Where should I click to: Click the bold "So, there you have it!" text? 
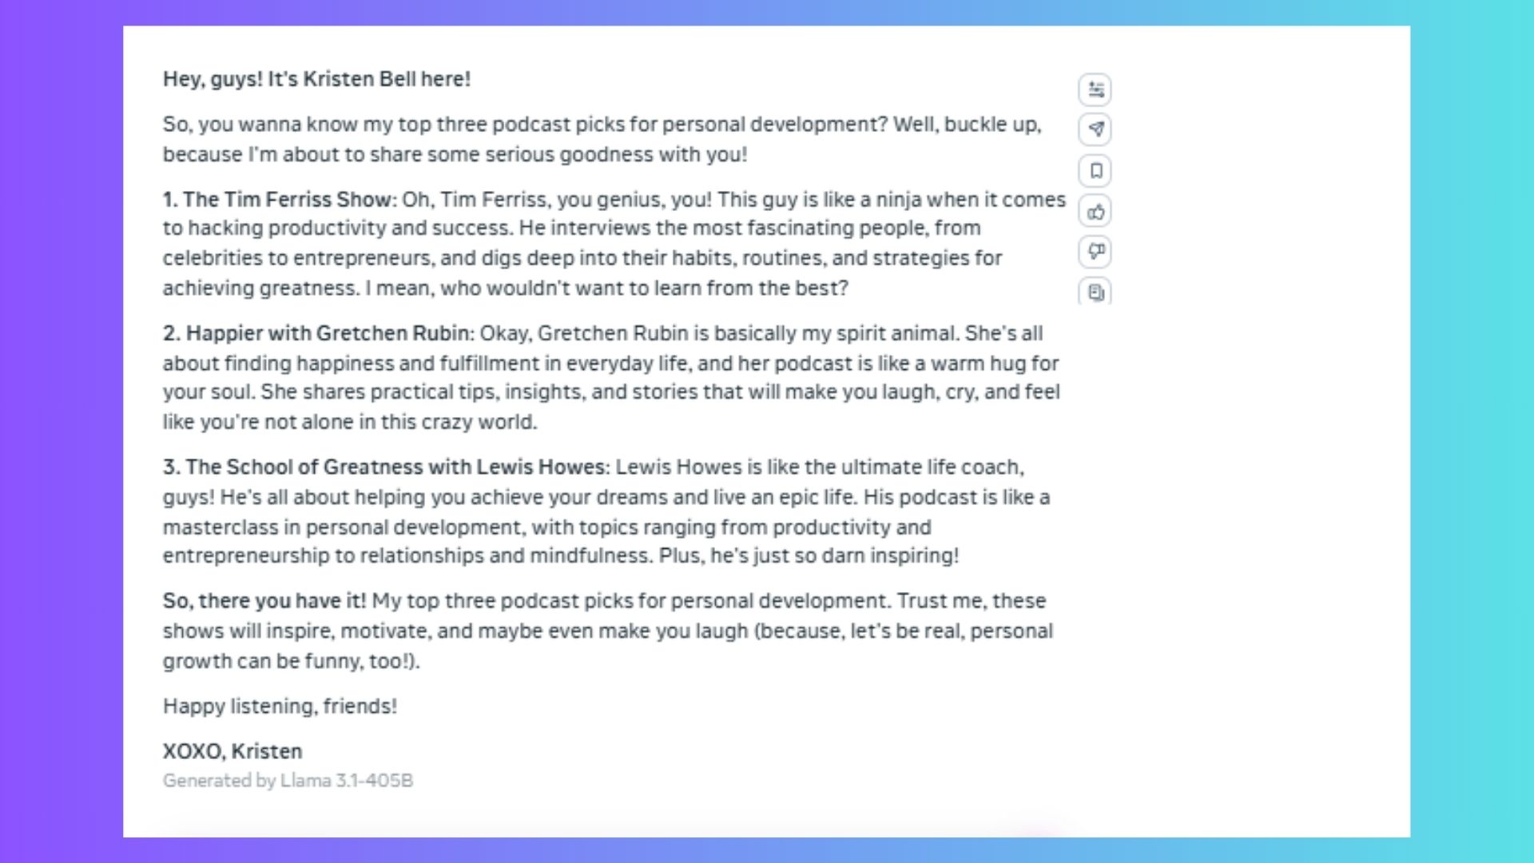pyautogui.click(x=264, y=601)
